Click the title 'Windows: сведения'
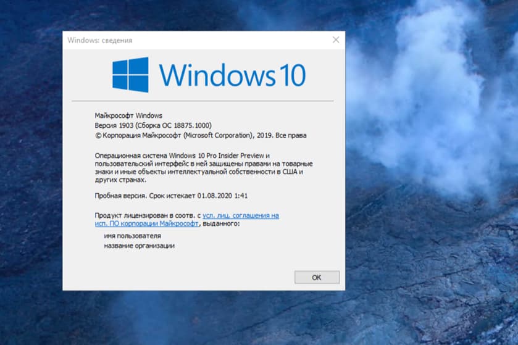The height and width of the screenshot is (345, 518). coord(100,40)
